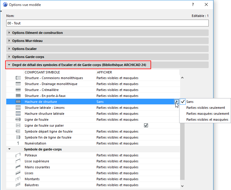Click the Symbole départ ligne de foulée row icon
Image resolution: width=231 pixels, height=190 pixels.
[x=18, y=131]
